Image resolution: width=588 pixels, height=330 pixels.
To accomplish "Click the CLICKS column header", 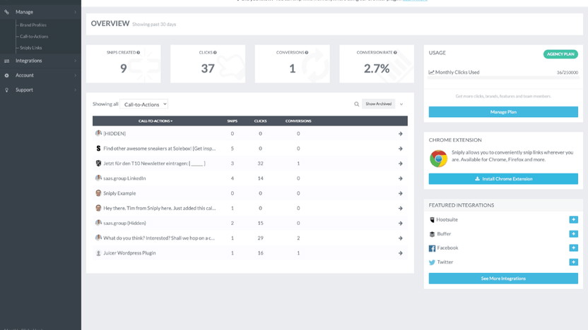I will [260, 121].
